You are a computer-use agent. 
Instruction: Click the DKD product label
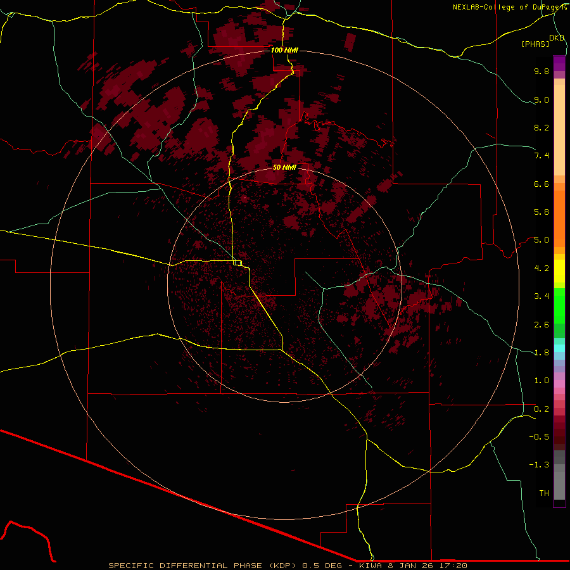pos(557,38)
